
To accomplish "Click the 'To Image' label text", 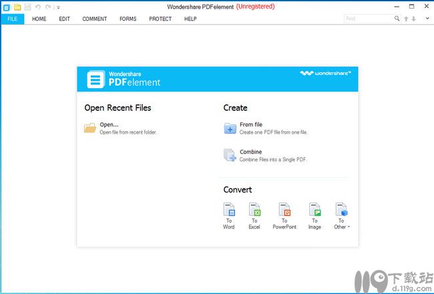I will click(314, 224).
